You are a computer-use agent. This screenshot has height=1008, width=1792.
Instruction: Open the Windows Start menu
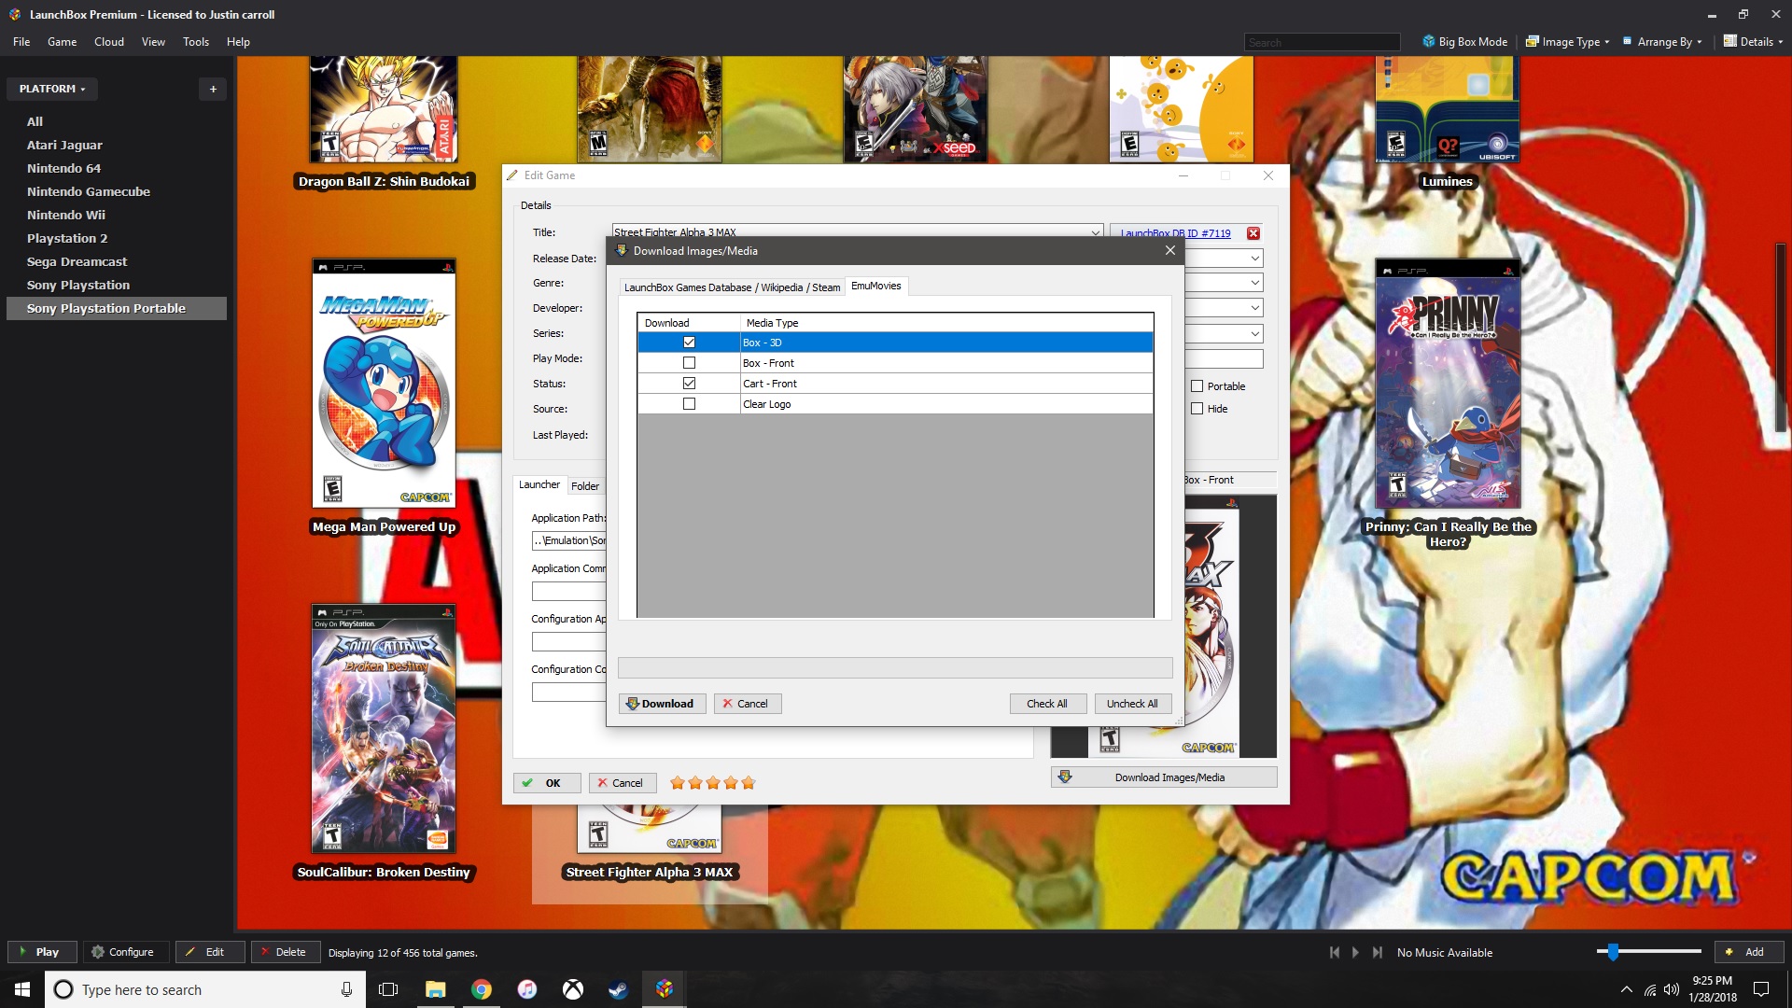pyautogui.click(x=22, y=989)
